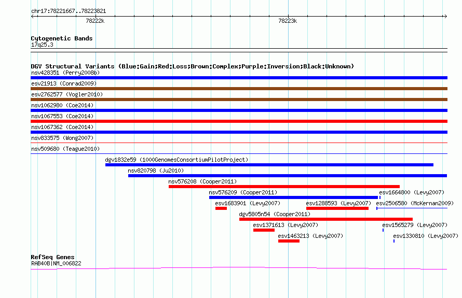This screenshot has height=298, width=462.
Task: Click the esv1463213 (Levy2007) red bar
Action: [289, 241]
